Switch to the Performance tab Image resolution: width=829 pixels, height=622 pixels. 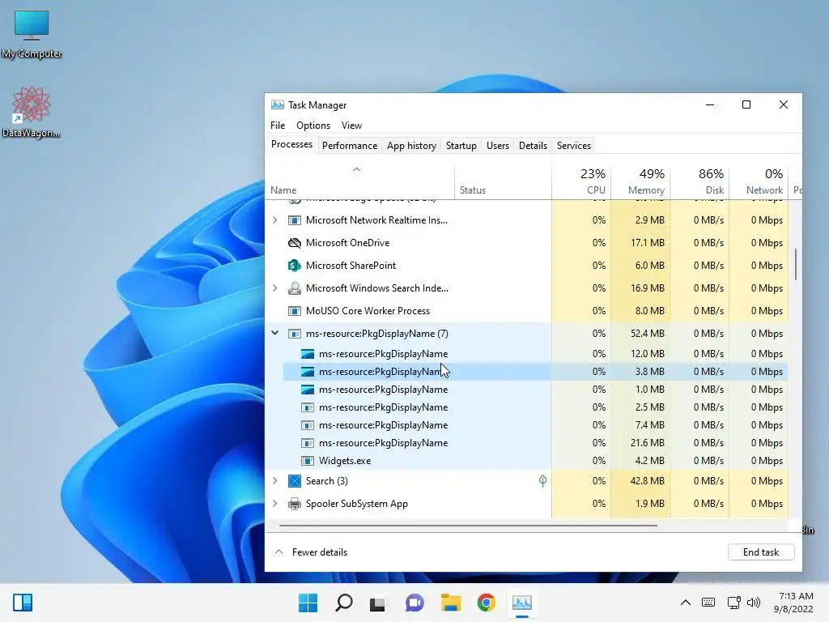350,146
